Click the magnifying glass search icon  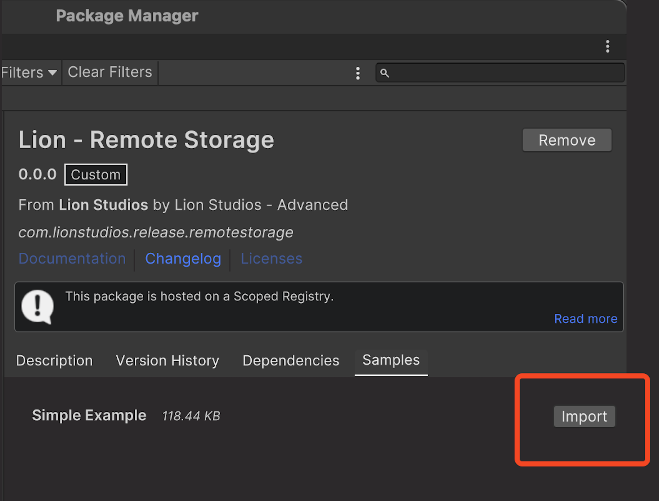pos(385,73)
